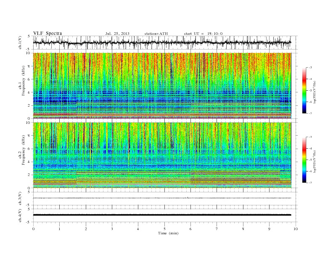Click the "-3" tick on upper color bar
This screenshot has height=257, width=333.
coord(310,68)
